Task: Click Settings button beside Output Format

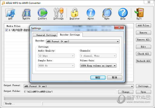Action: coord(143,86)
